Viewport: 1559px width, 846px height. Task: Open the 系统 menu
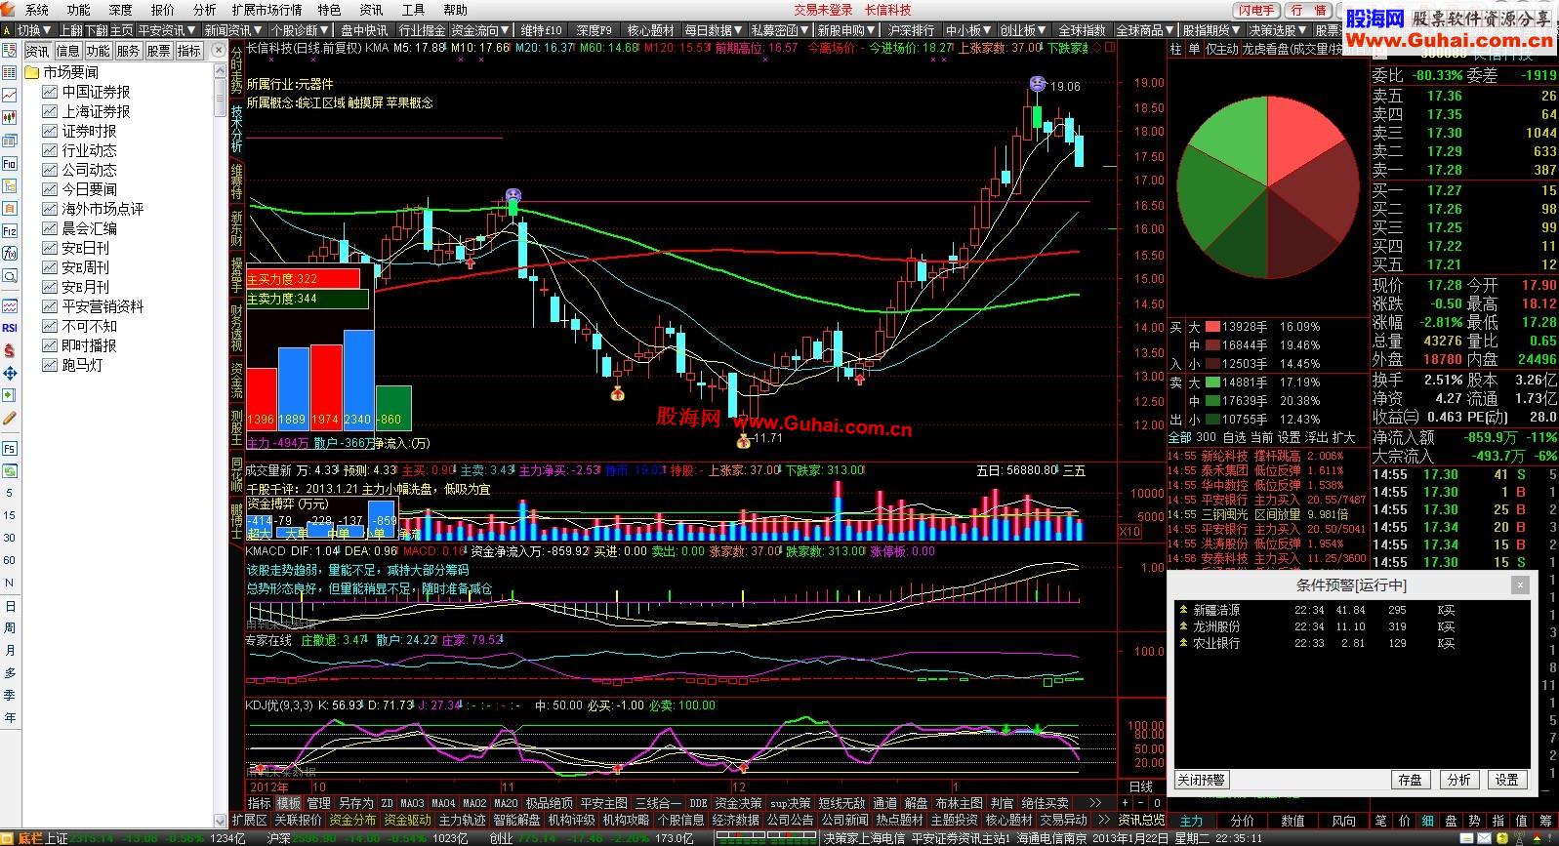point(36,10)
